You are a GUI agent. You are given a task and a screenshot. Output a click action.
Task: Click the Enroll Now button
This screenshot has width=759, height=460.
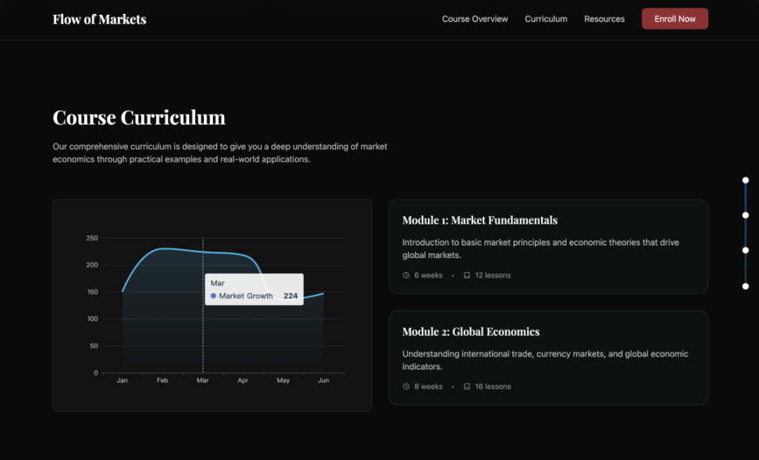point(675,19)
